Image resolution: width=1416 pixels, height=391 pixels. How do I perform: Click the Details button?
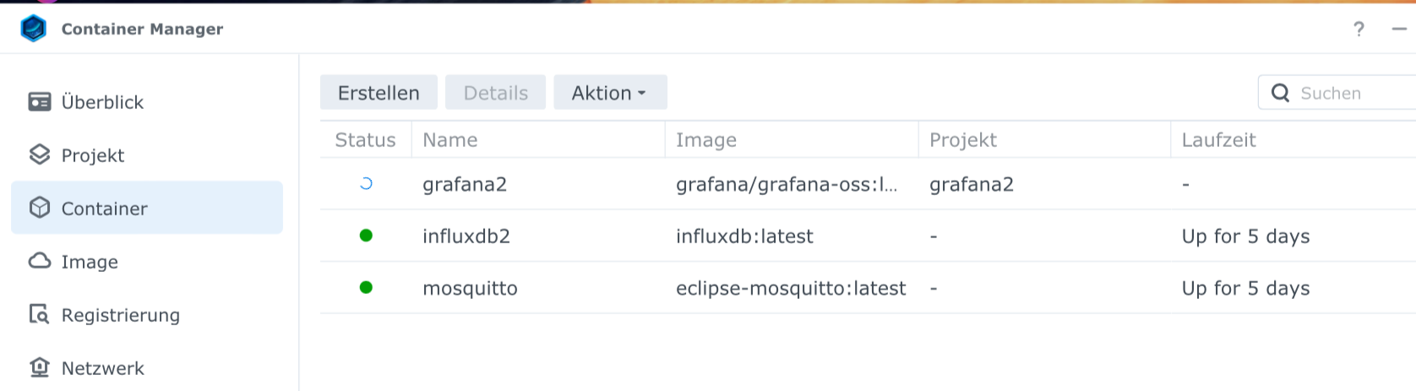(x=496, y=93)
